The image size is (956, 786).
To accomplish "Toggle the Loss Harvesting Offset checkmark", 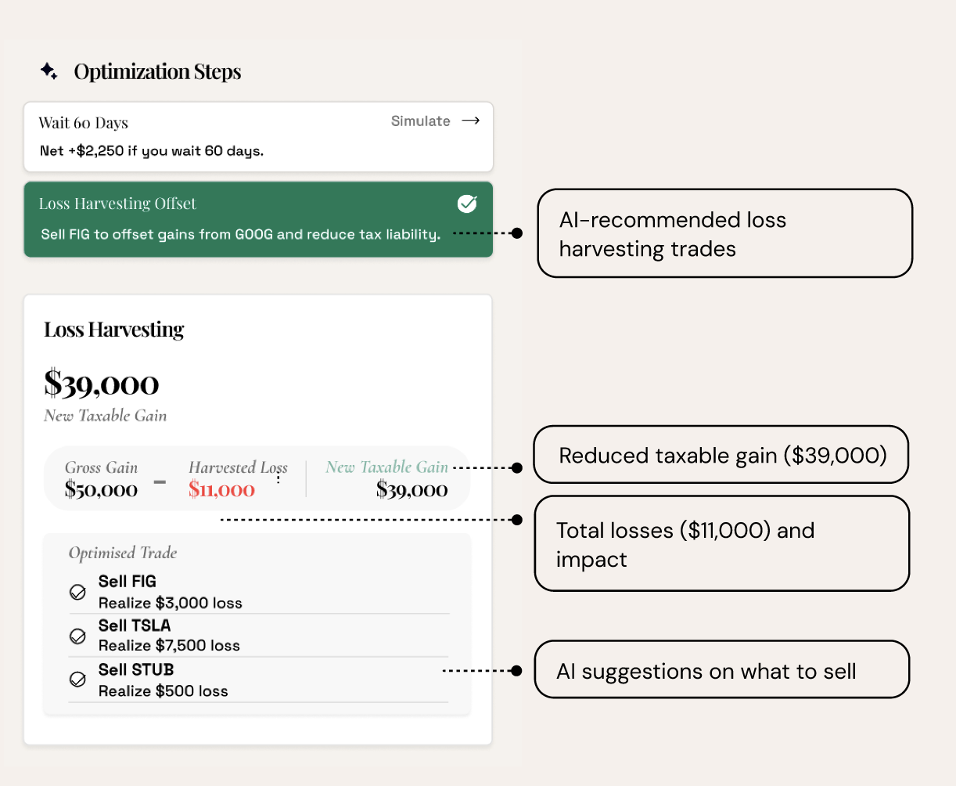I will coord(467,204).
